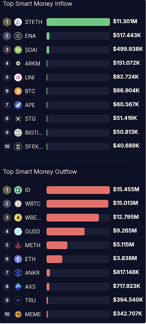Click the AXS token icon
The width and height of the screenshot is (146, 324).
coord(18,287)
